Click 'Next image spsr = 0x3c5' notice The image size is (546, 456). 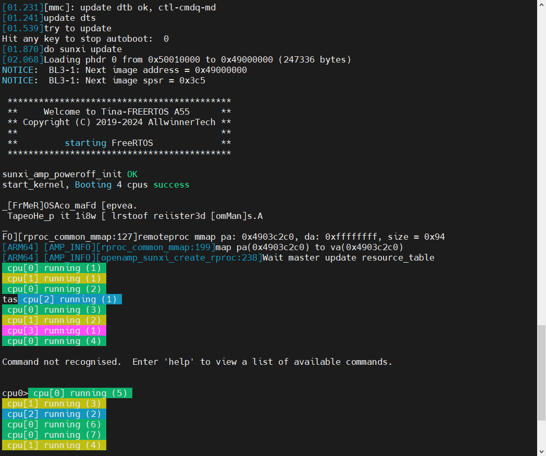click(x=104, y=80)
